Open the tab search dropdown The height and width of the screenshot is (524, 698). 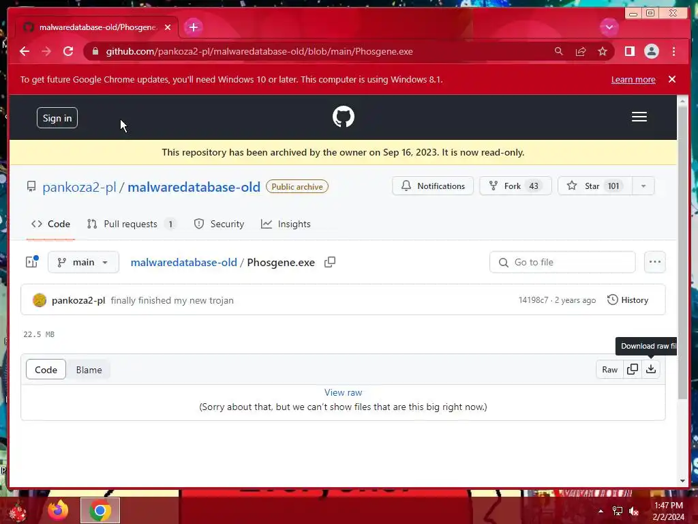pos(609,27)
